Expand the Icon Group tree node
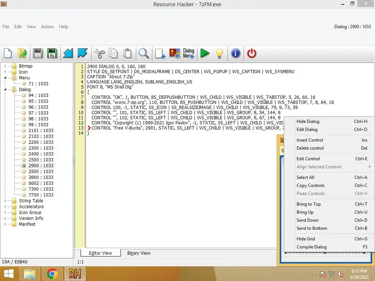This screenshot has width=375, height=281. 5,213
